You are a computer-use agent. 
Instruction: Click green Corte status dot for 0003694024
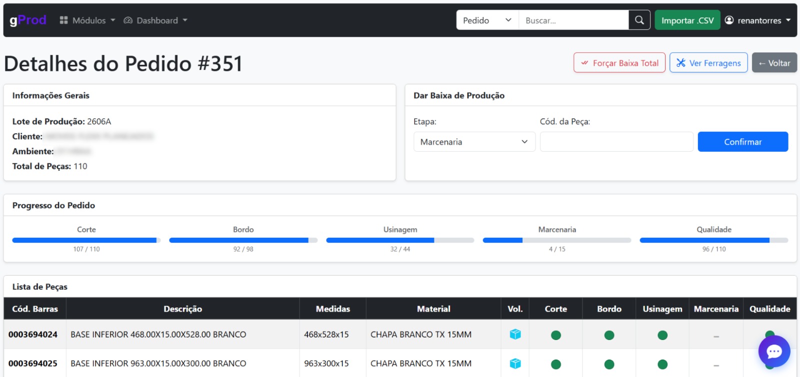(x=555, y=335)
